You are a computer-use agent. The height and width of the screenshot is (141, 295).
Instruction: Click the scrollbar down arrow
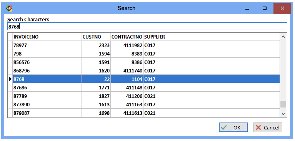click(283, 114)
